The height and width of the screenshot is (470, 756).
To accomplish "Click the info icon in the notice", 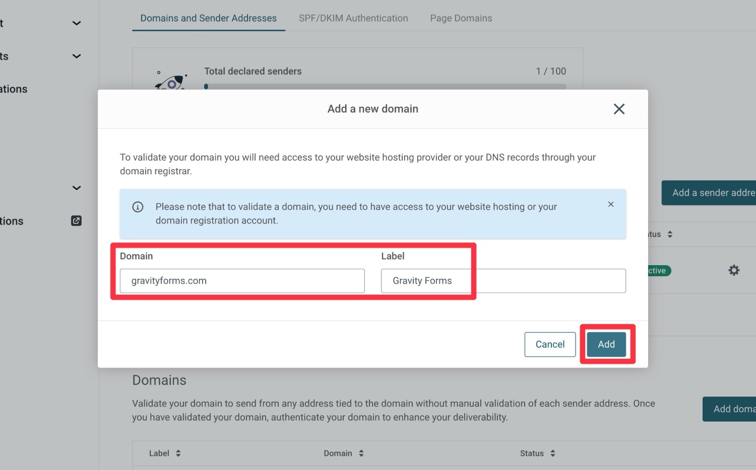I will click(x=138, y=207).
